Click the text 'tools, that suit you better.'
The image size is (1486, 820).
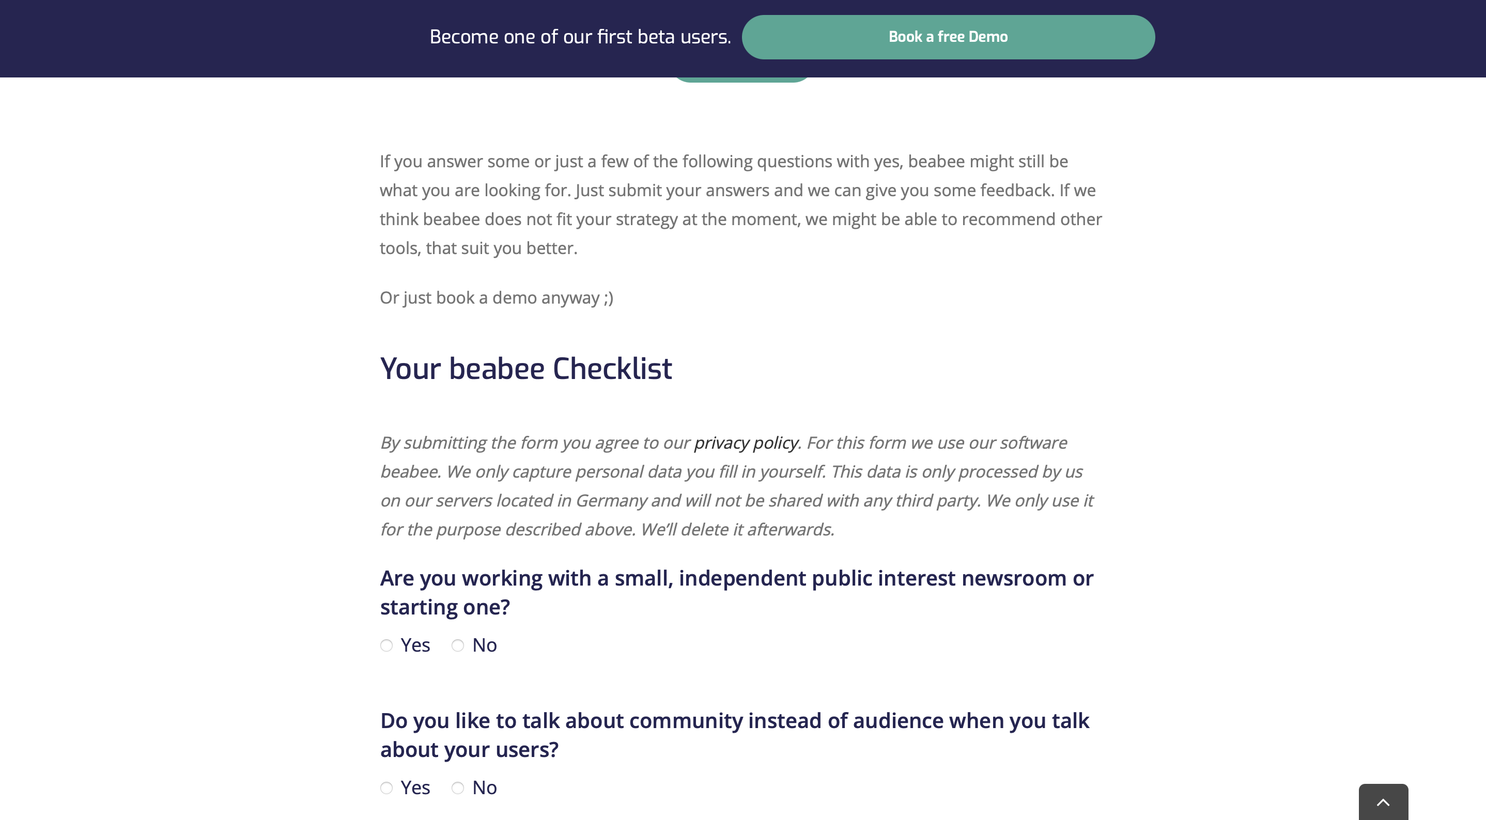click(x=478, y=248)
